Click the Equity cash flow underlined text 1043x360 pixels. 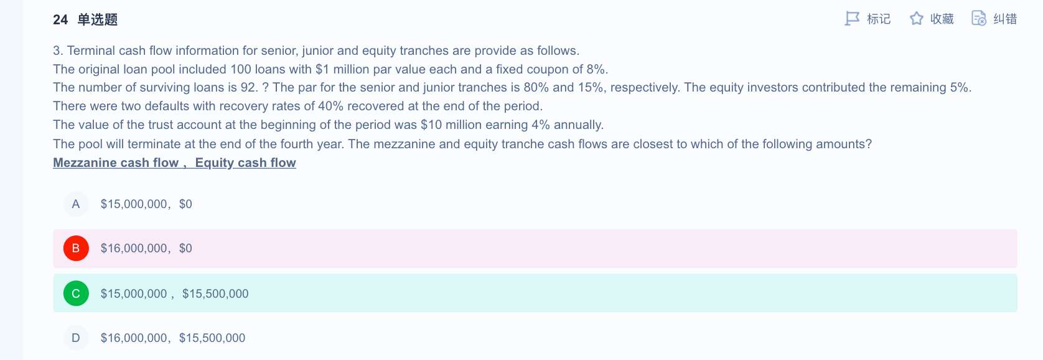click(245, 163)
